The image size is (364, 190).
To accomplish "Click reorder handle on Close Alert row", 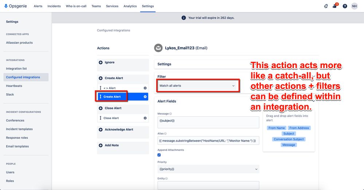I will click(x=101, y=118).
